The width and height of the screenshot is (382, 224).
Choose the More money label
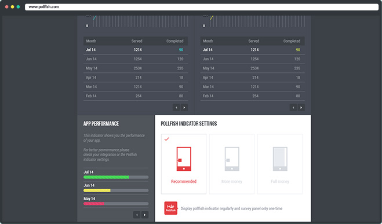pos(232,181)
